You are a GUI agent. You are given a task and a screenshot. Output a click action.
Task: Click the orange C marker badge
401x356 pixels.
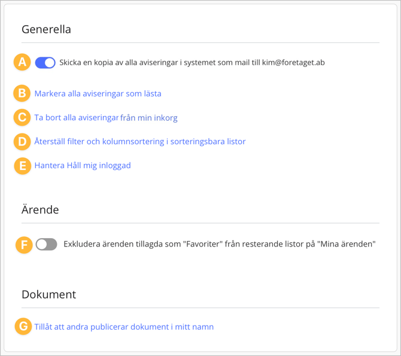[23, 117]
